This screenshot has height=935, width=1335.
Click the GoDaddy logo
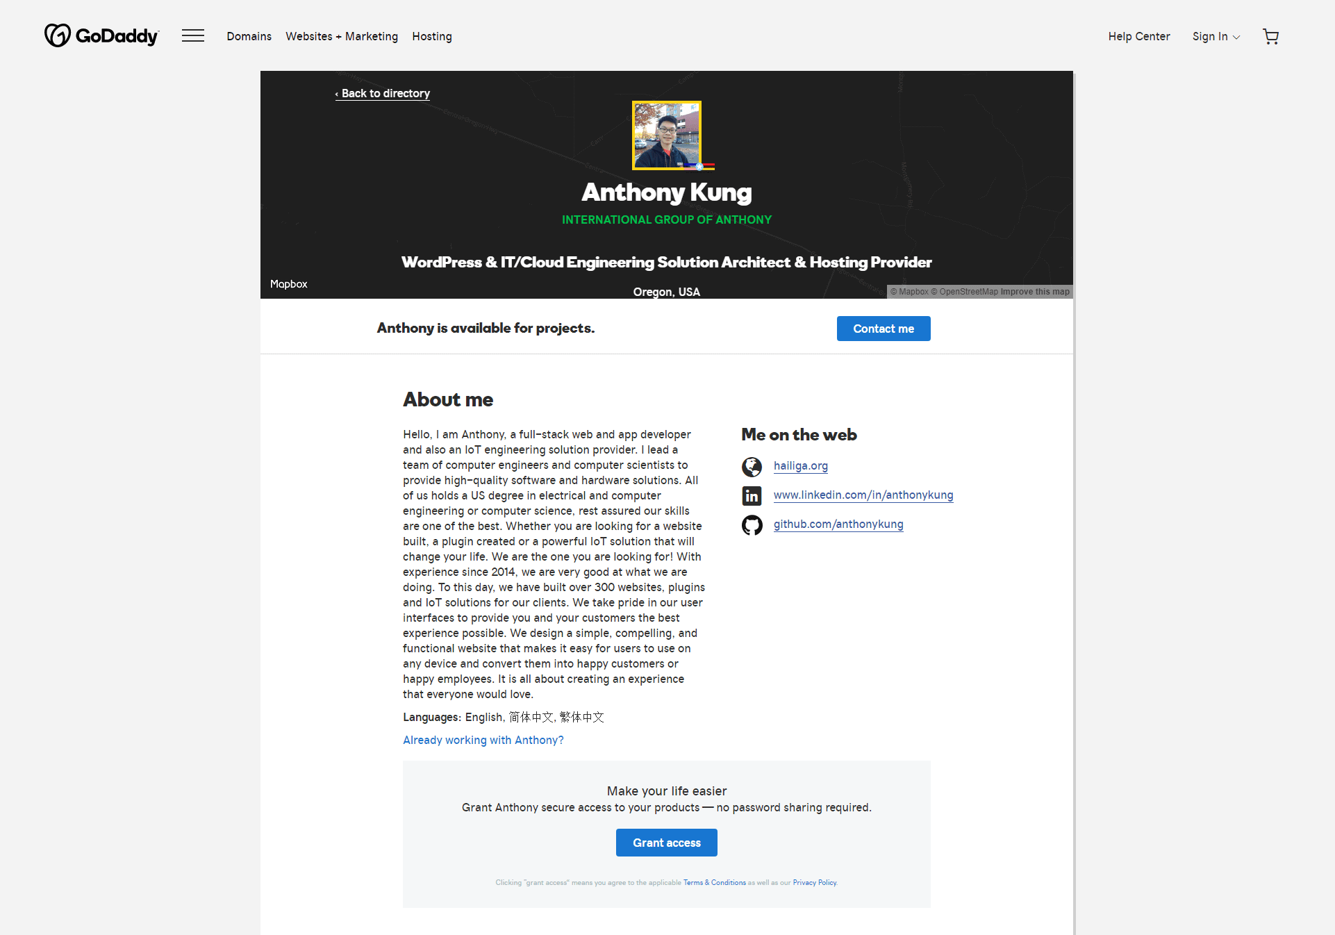pyautogui.click(x=102, y=35)
